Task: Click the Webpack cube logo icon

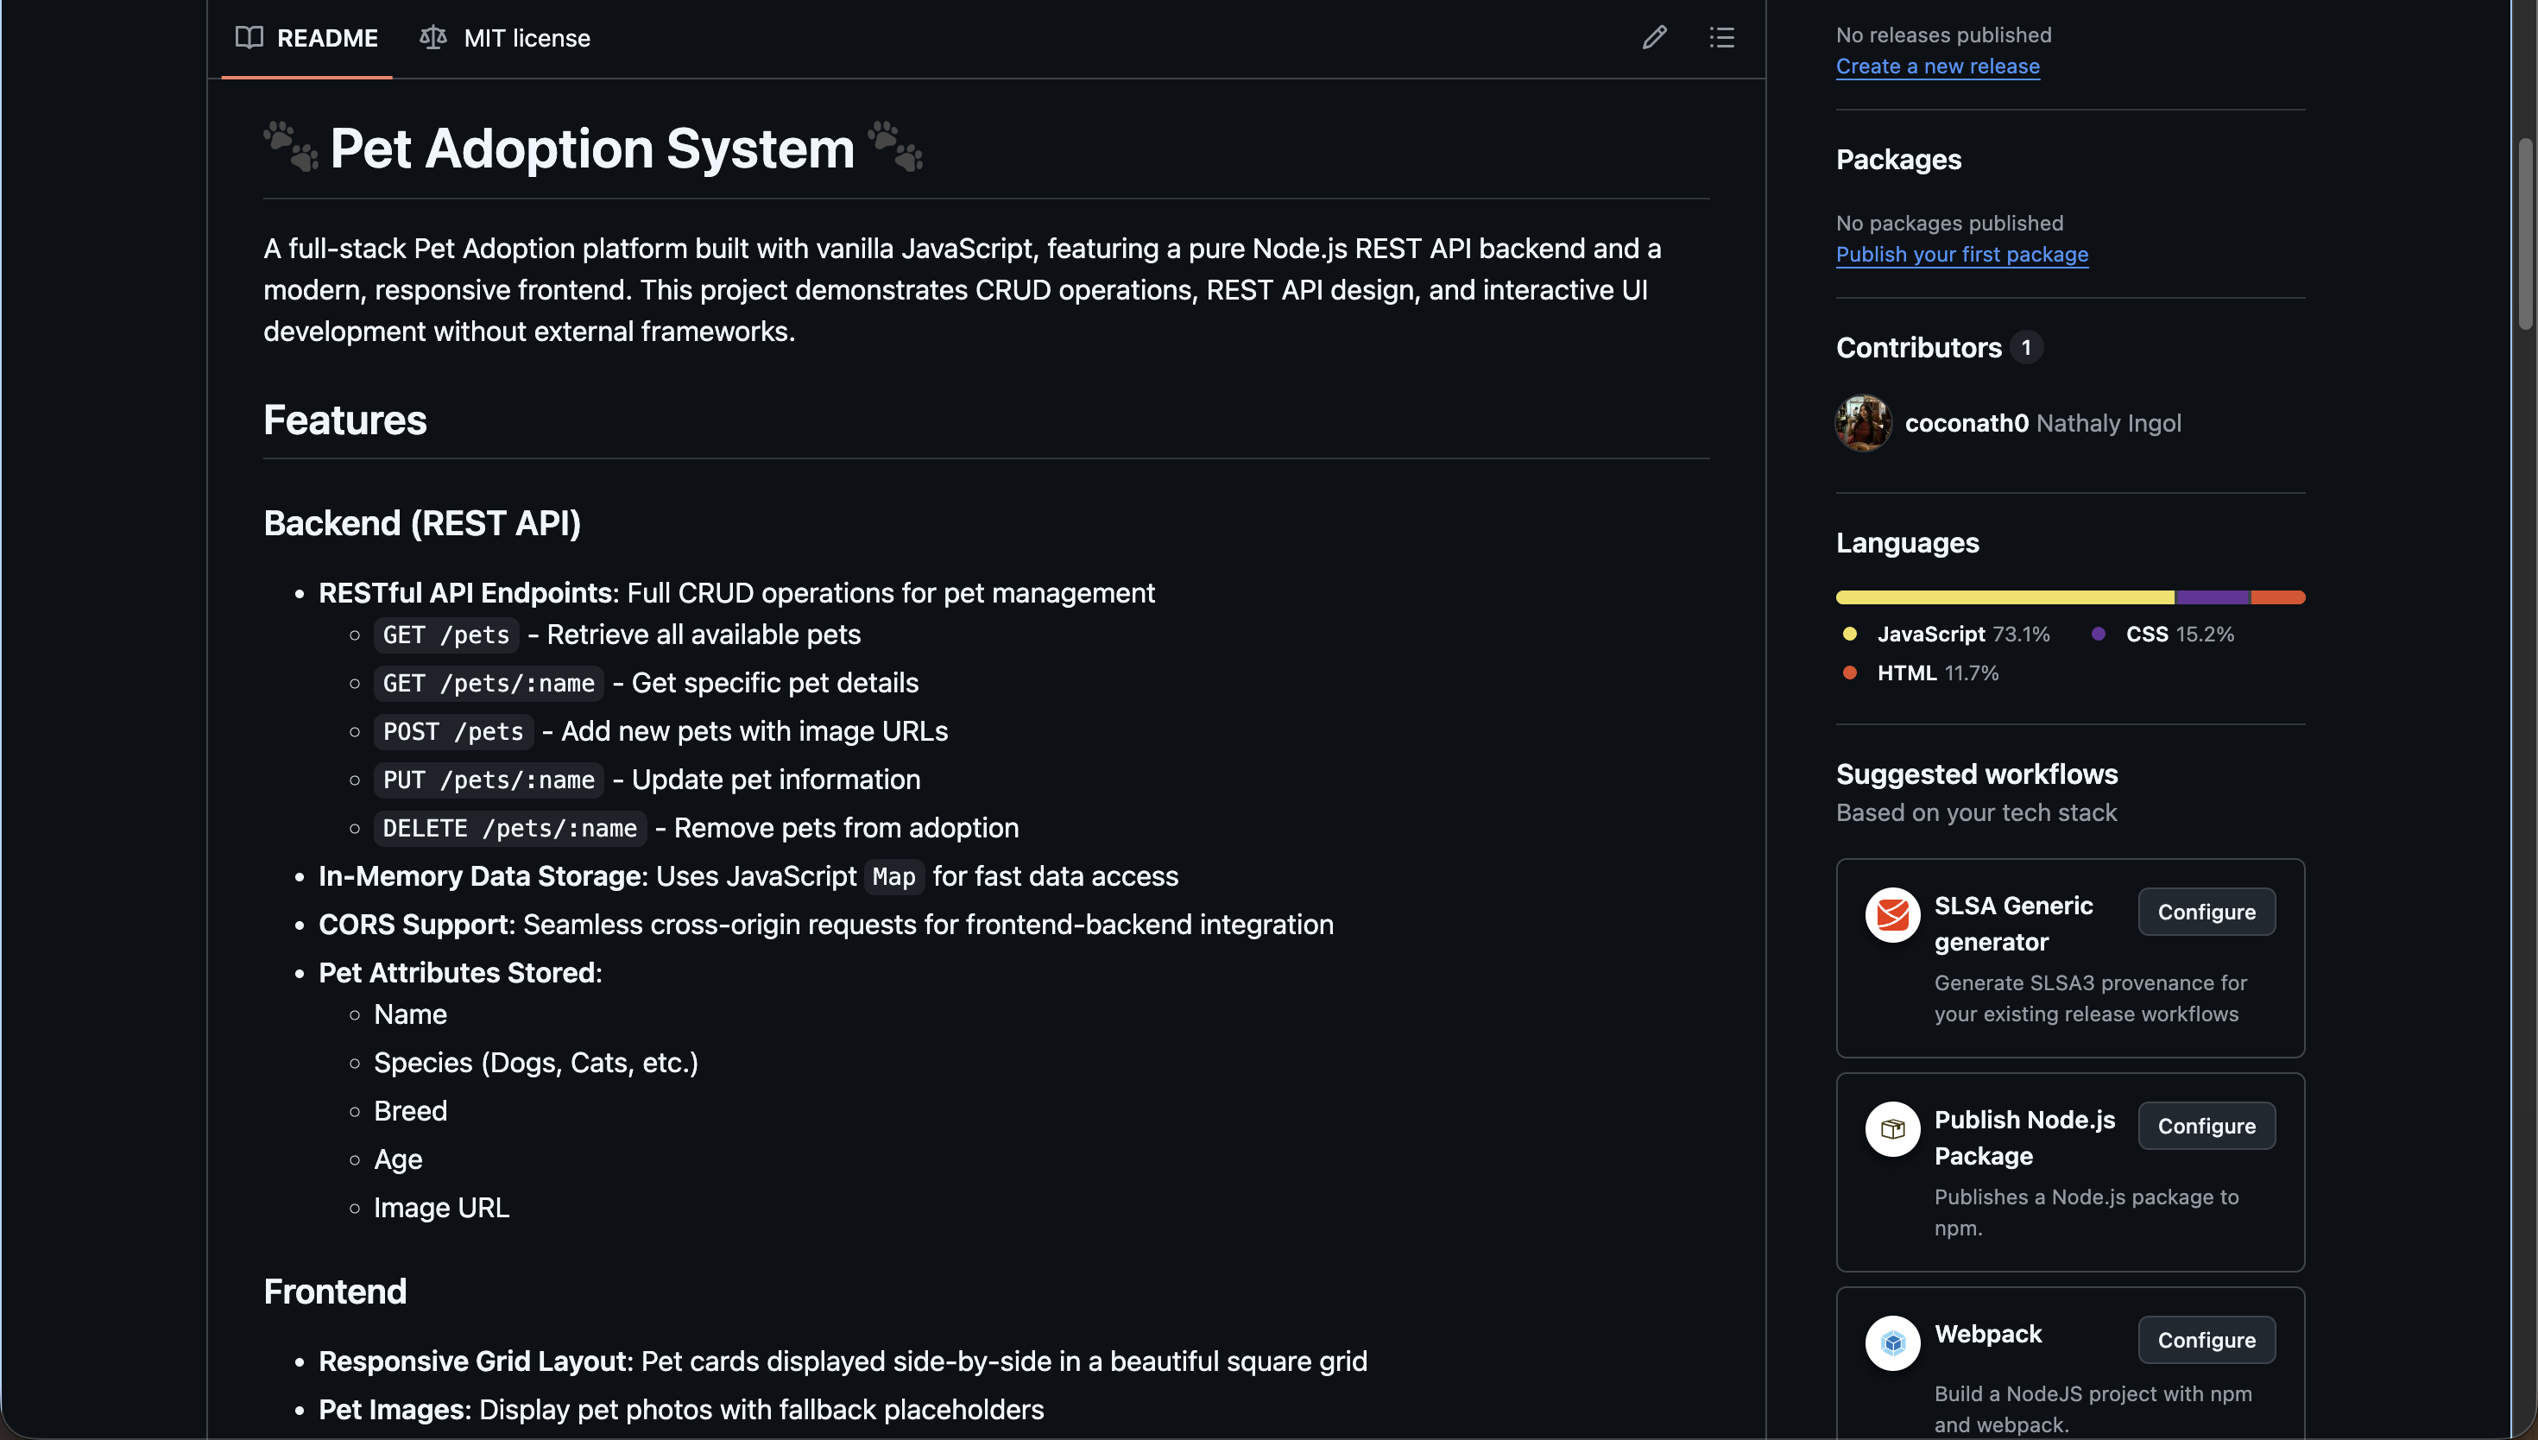Action: pyautogui.click(x=1892, y=1342)
